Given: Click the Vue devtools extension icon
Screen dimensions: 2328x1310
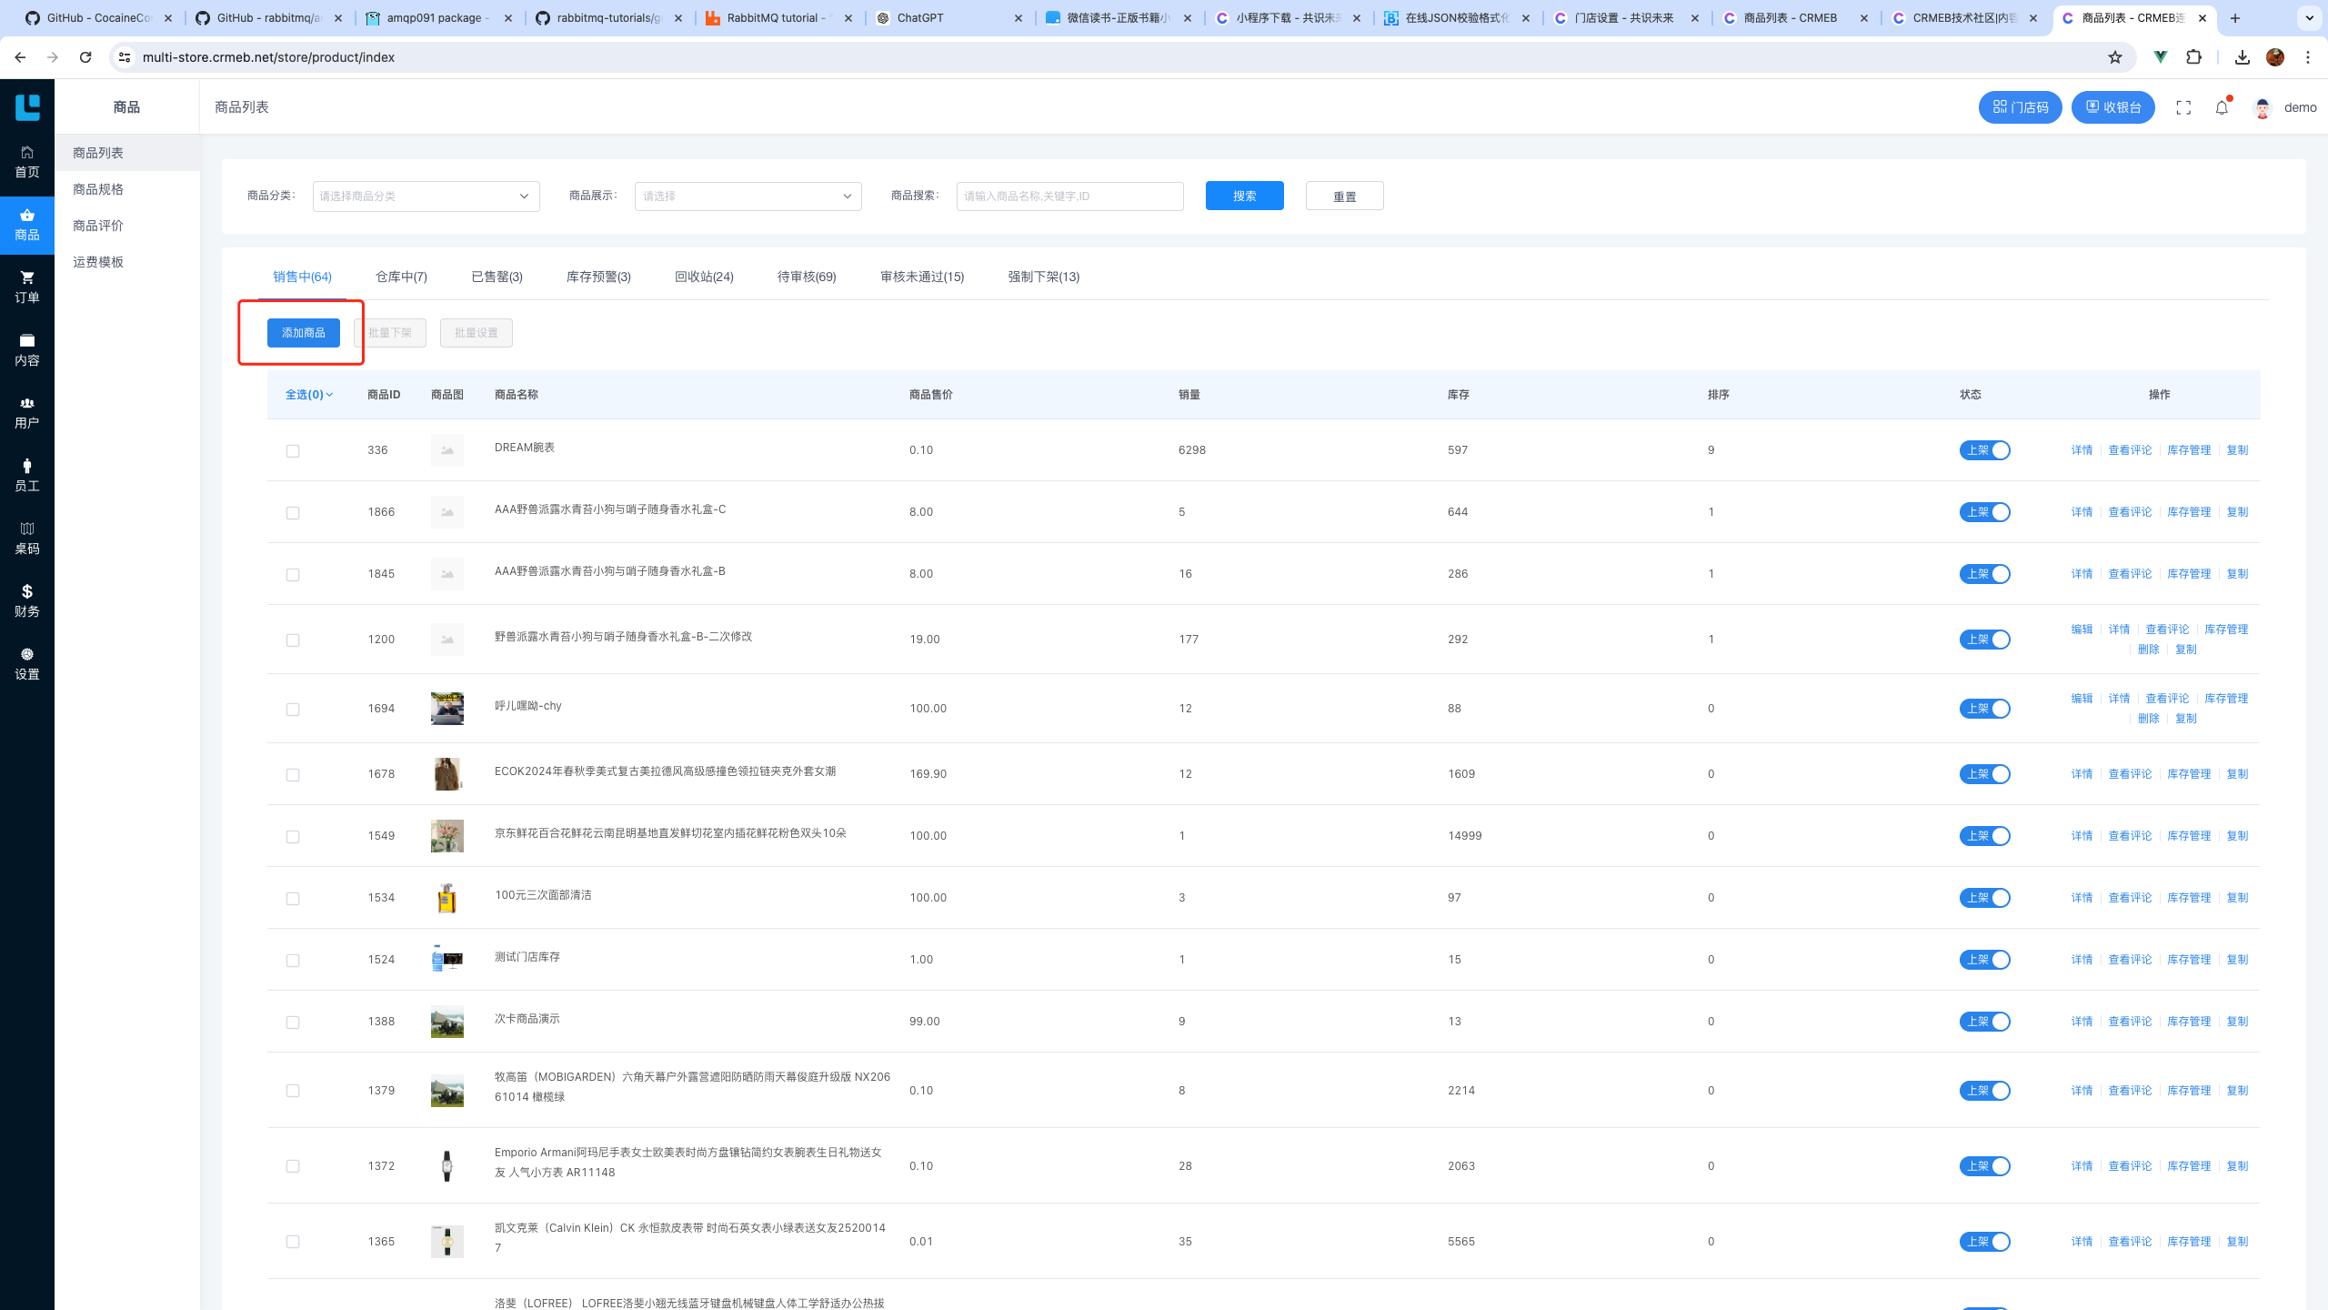Looking at the screenshot, I should coord(2161,57).
